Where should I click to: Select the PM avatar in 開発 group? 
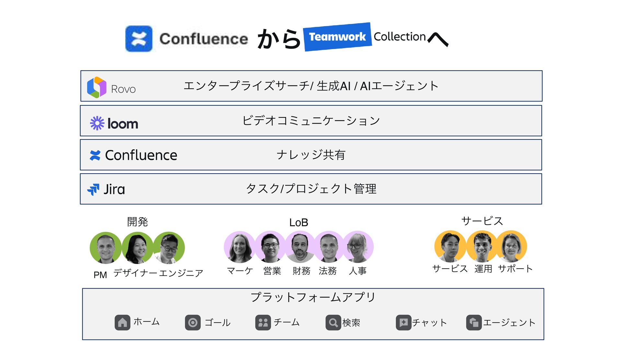106,248
